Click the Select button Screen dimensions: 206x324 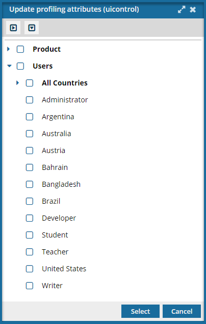click(x=140, y=311)
